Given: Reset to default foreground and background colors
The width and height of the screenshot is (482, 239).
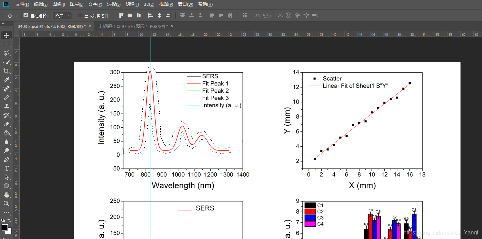Looking at the screenshot, I should point(3,221).
